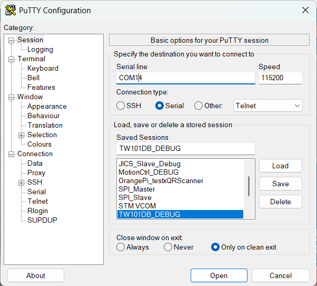
Task: Click the Speed input field
Action: coord(281,78)
